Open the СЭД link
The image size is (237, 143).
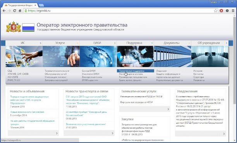pos(10,71)
